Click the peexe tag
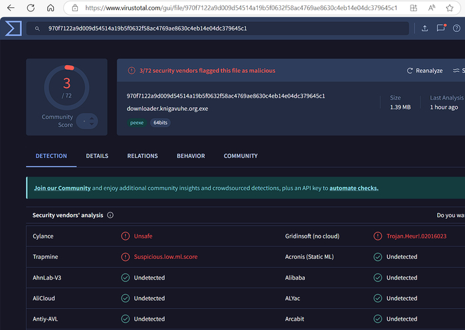This screenshot has height=330, width=465. (137, 123)
